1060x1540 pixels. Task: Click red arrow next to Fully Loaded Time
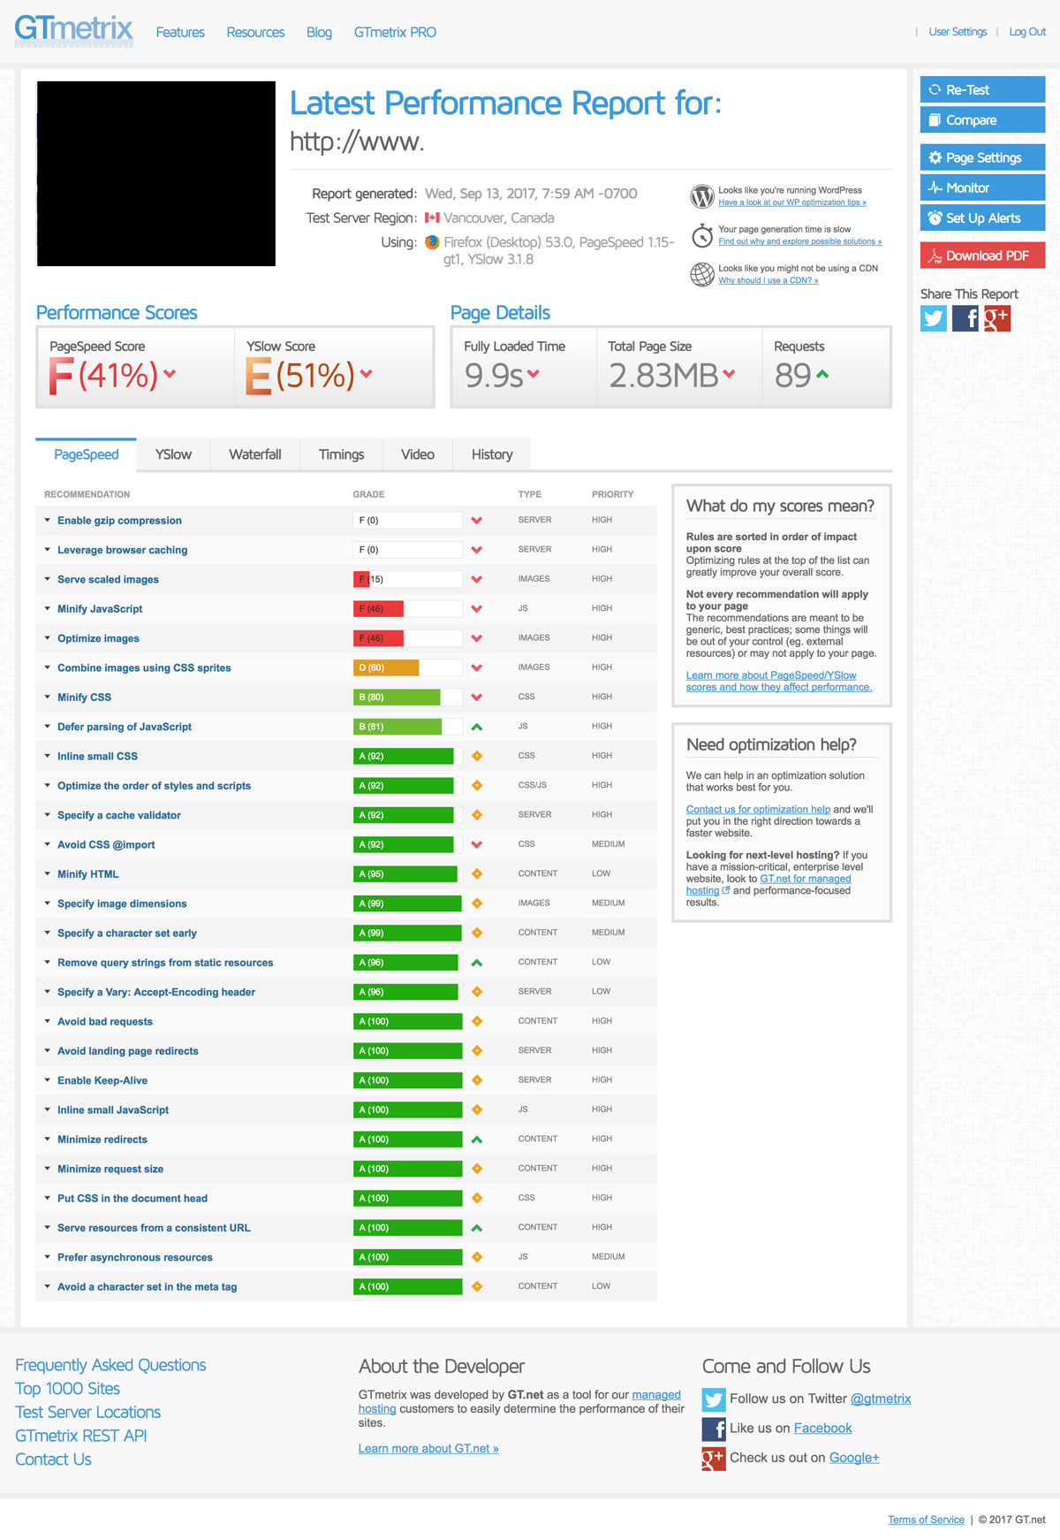(x=534, y=374)
